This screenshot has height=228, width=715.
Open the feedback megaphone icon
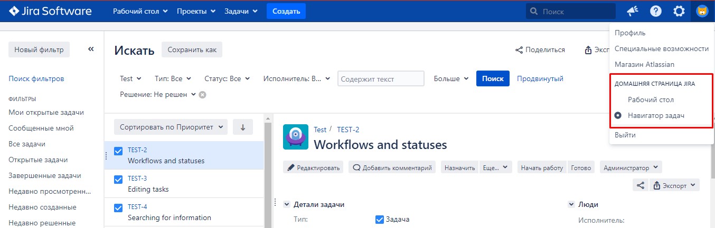coord(632,11)
